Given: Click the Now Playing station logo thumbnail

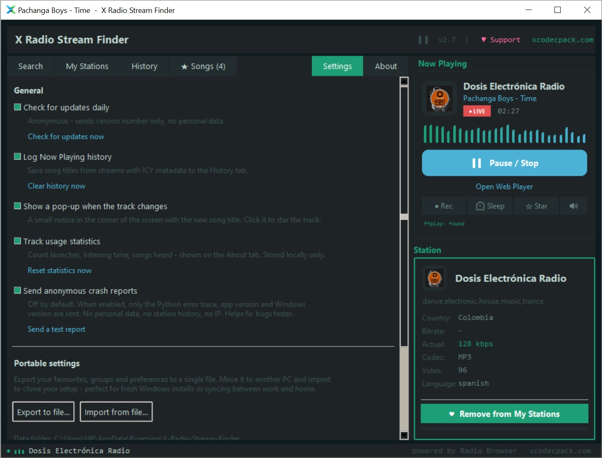Looking at the screenshot, I should [440, 99].
